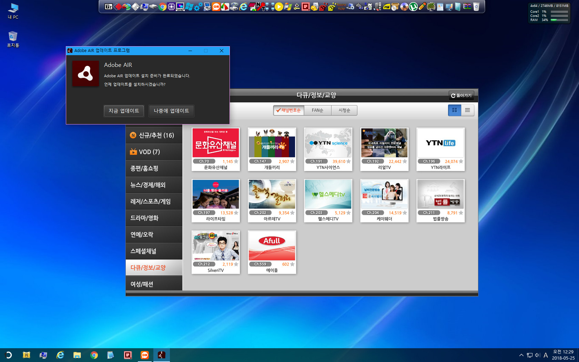Open 개들끼리 channel thumbnail

tap(272, 143)
